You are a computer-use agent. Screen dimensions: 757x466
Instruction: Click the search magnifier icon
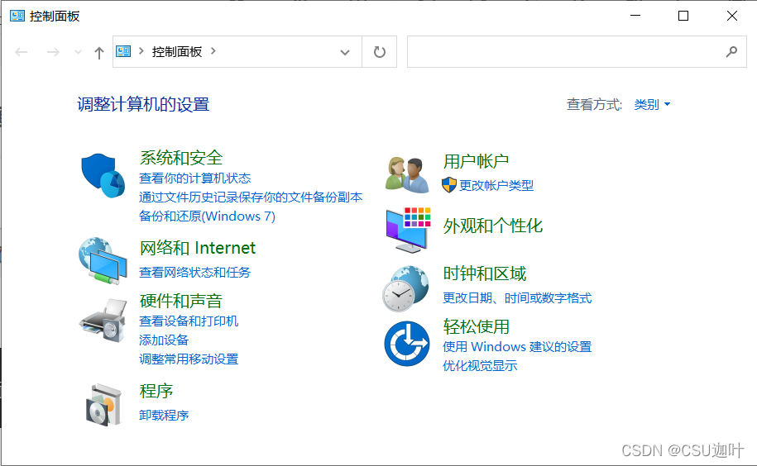click(731, 51)
